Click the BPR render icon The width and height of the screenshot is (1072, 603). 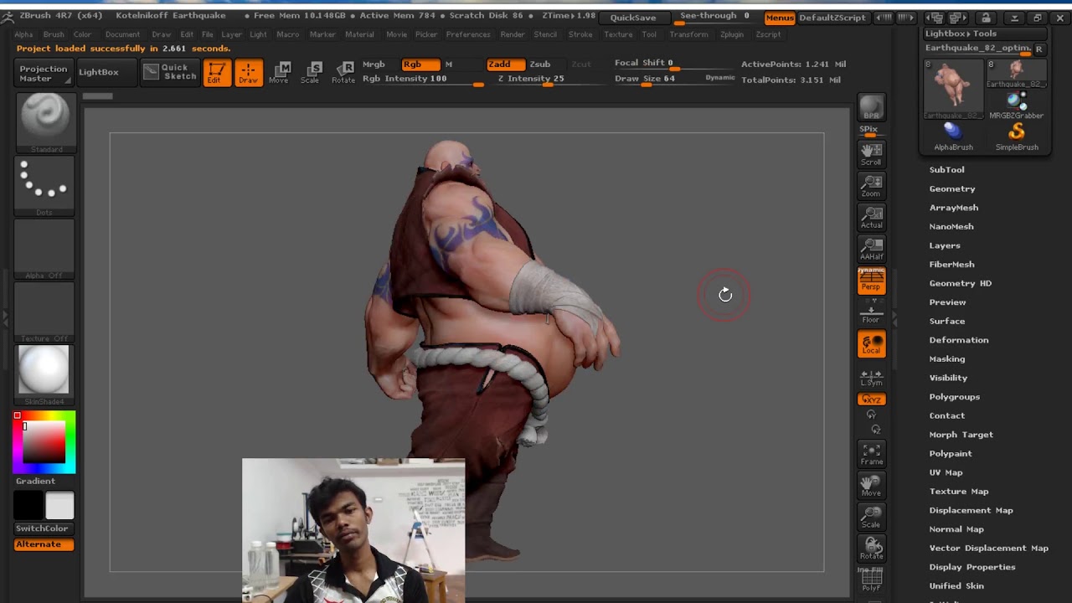click(x=871, y=107)
